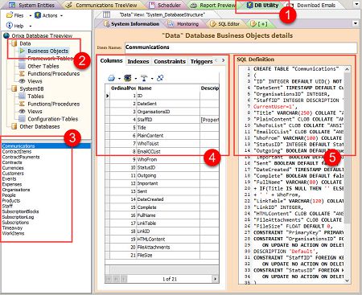Click the HTMLContent row in columns grid
The width and height of the screenshot is (362, 295).
tap(162, 240)
